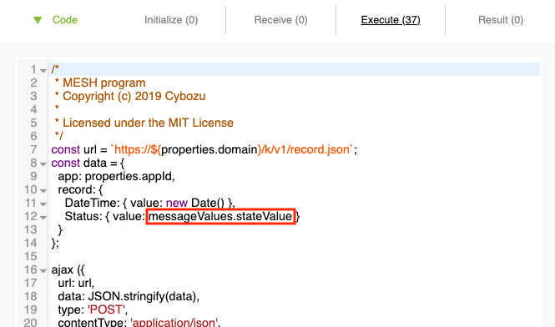Viewport: 555px width, 327px height.
Task: Select the Execute (37) tab
Action: click(391, 20)
